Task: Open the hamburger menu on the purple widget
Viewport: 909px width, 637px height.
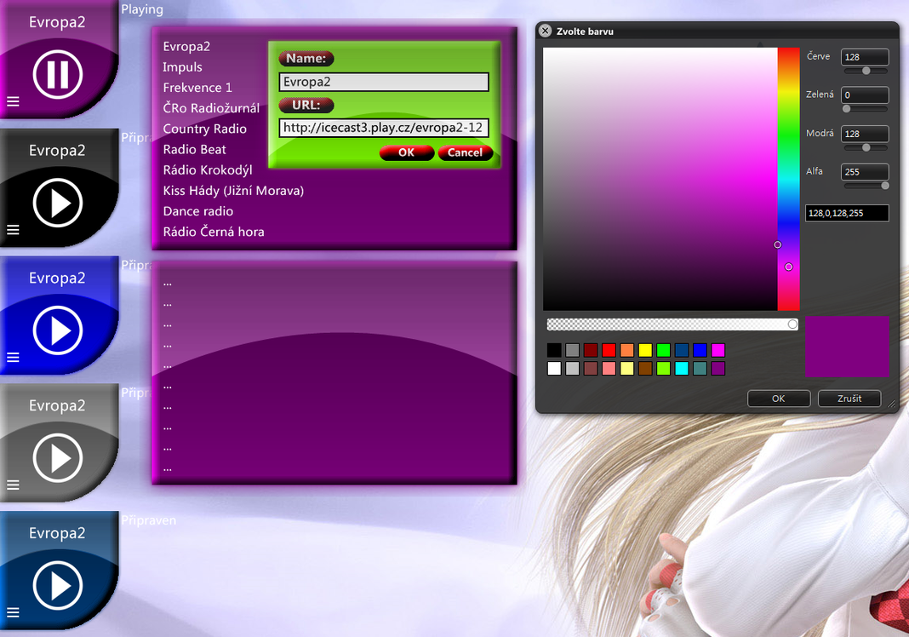Action: [x=13, y=102]
